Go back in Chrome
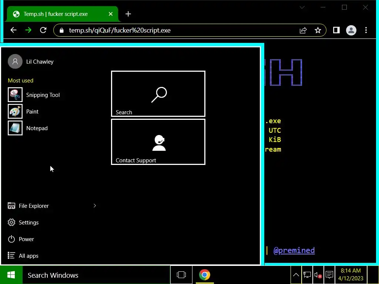The width and height of the screenshot is (379, 284). [x=14, y=30]
